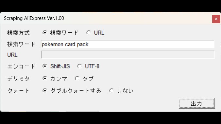221x124 pixels.
Task: Click the デリミタ row label
Action: click(x=18, y=78)
